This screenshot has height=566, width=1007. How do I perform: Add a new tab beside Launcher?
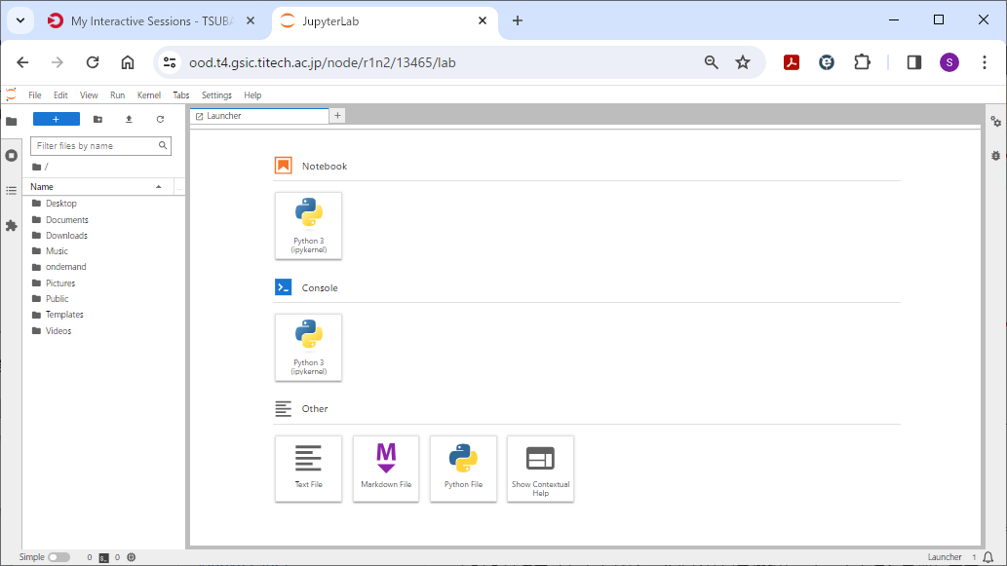(x=338, y=115)
